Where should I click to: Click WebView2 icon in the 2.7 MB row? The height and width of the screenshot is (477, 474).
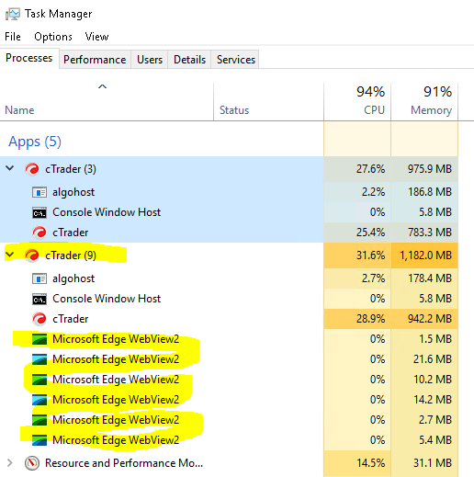pos(39,420)
